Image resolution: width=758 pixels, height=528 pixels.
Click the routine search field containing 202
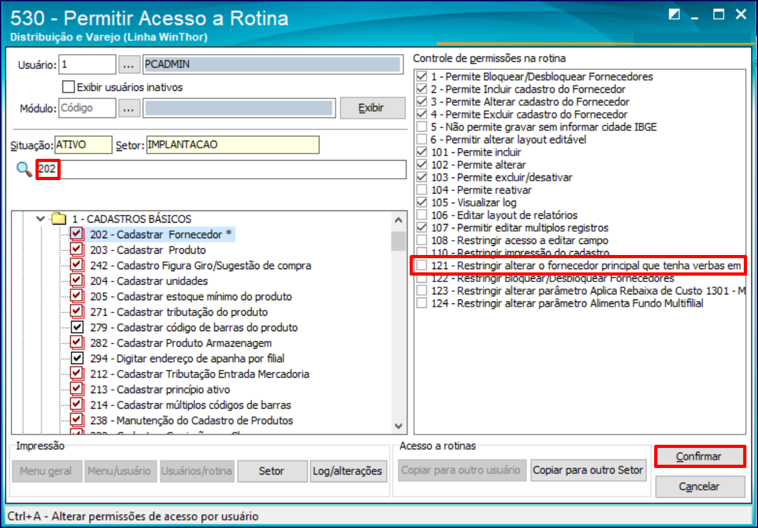tap(221, 169)
